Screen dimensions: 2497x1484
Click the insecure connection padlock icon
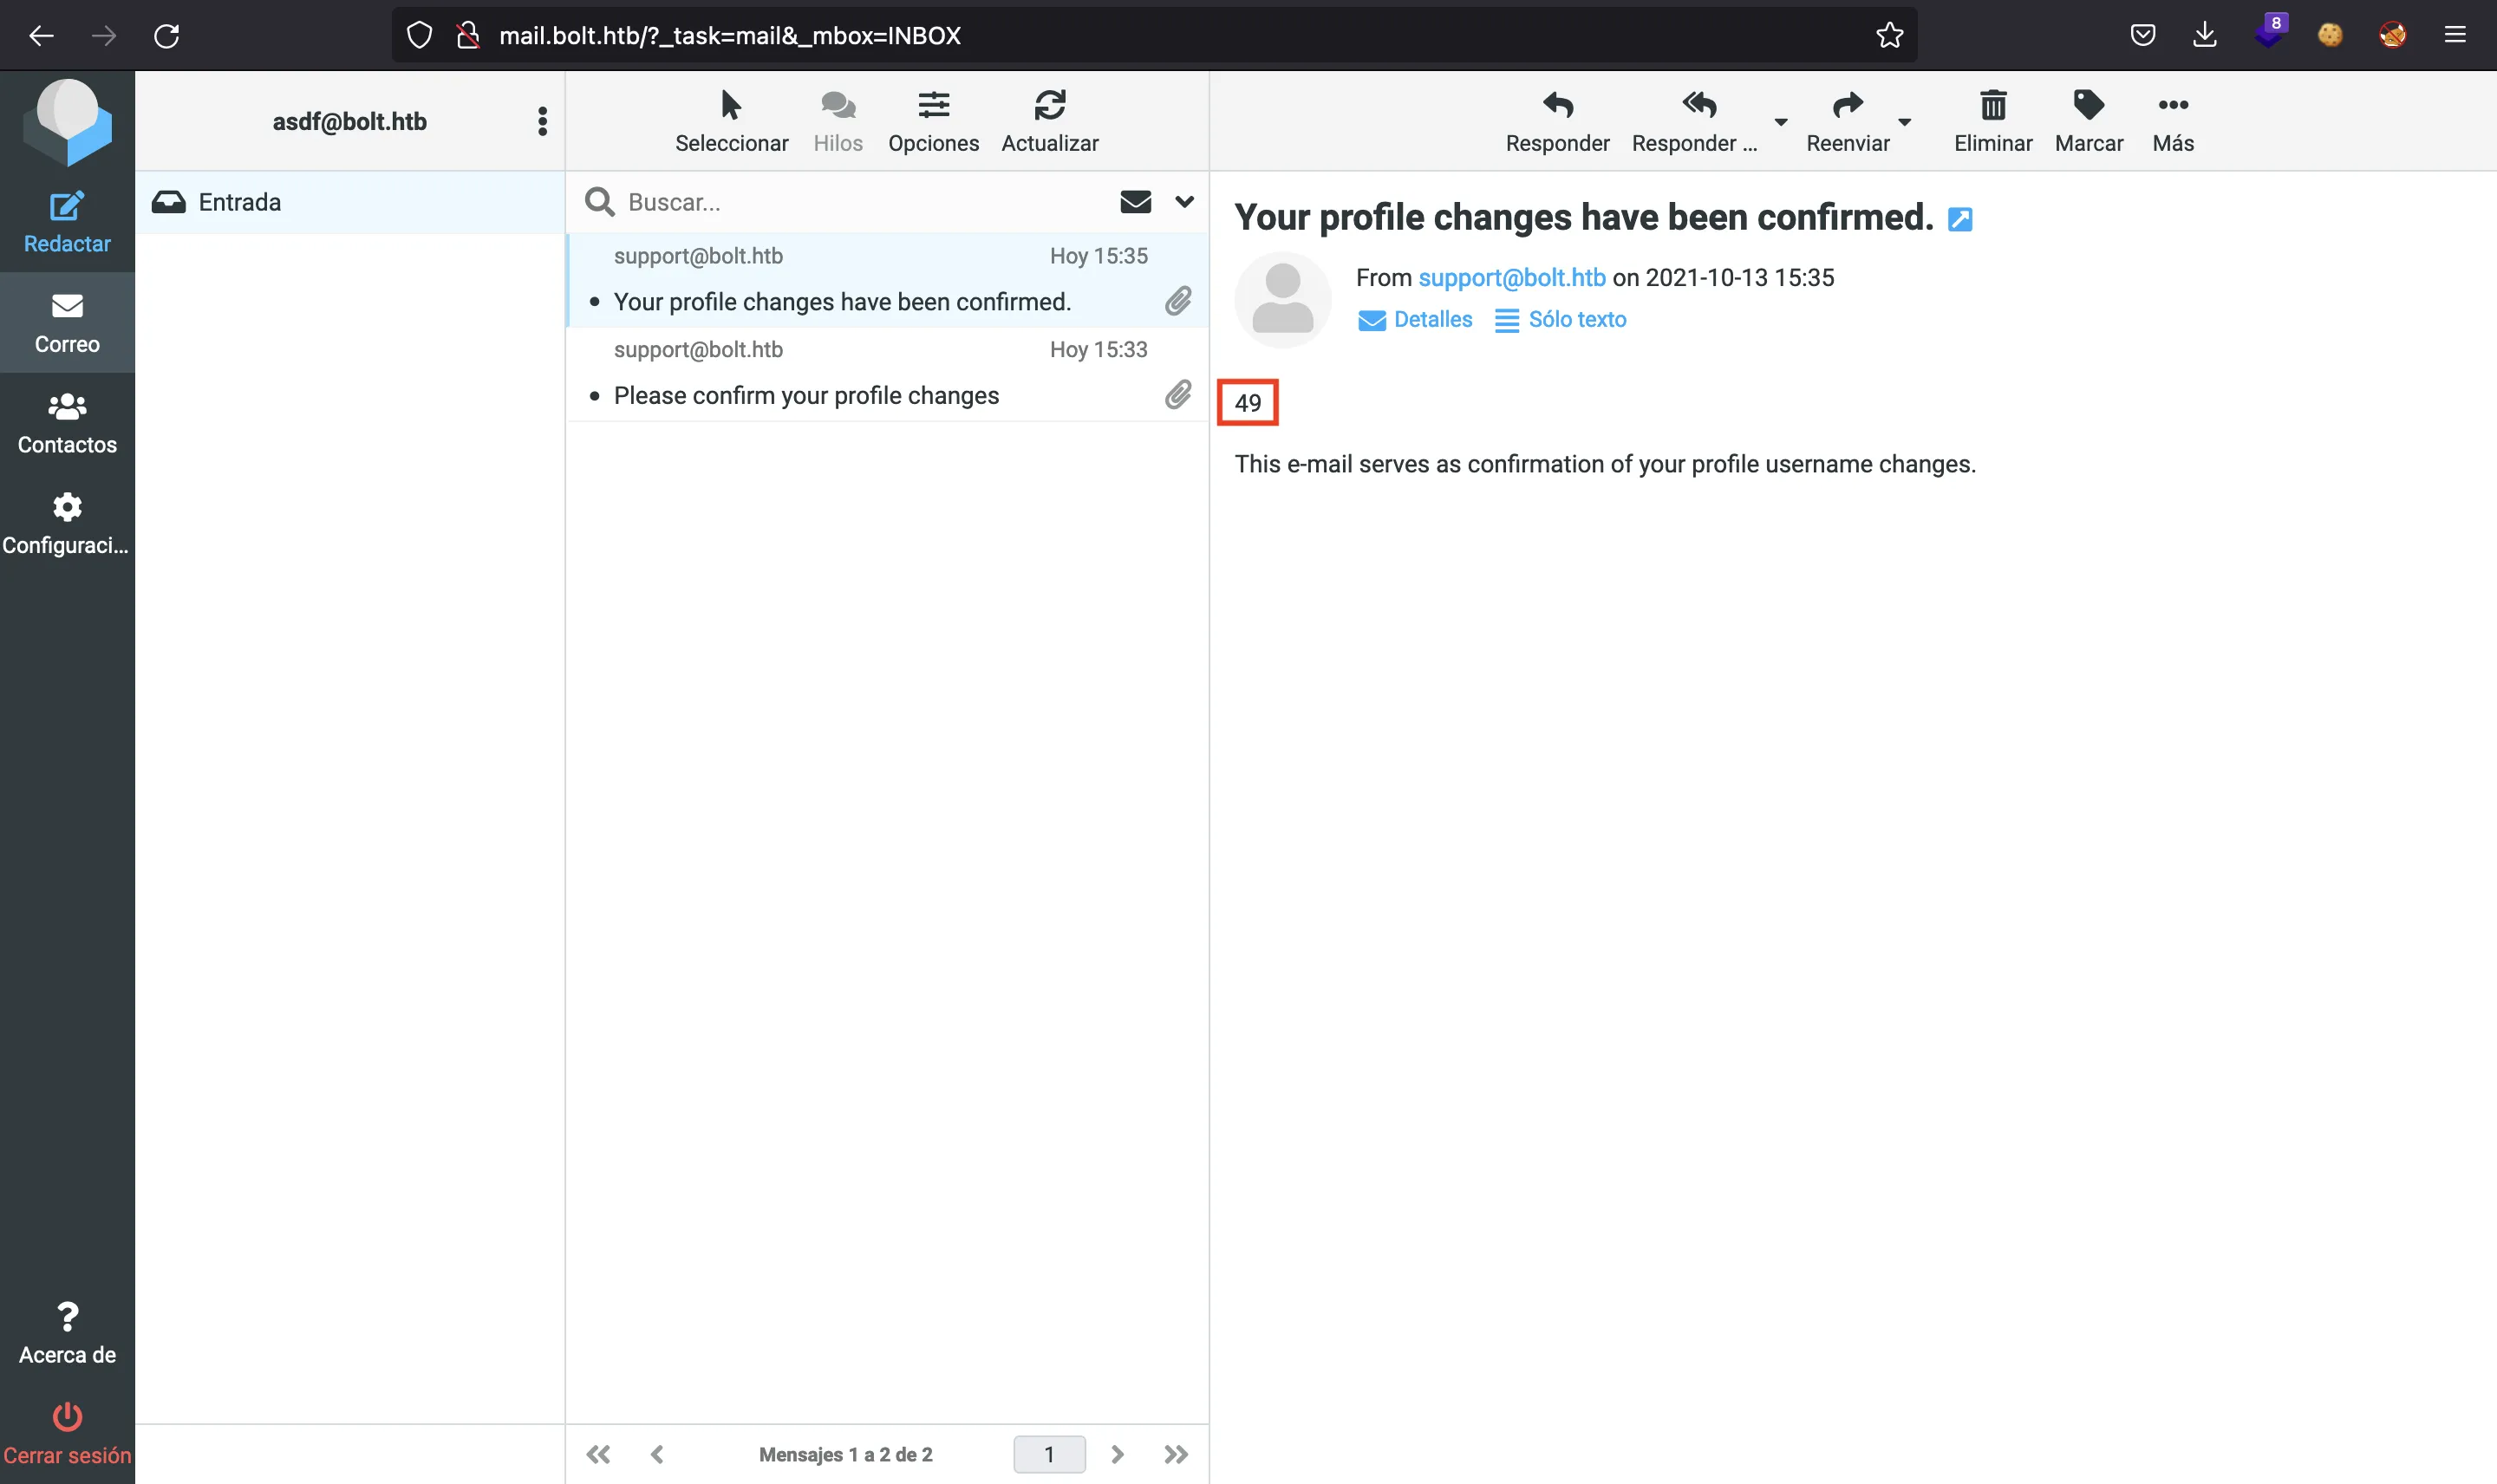467,36
